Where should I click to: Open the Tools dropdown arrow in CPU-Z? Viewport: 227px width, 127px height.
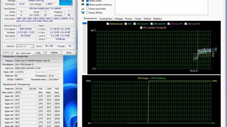pos(45,53)
